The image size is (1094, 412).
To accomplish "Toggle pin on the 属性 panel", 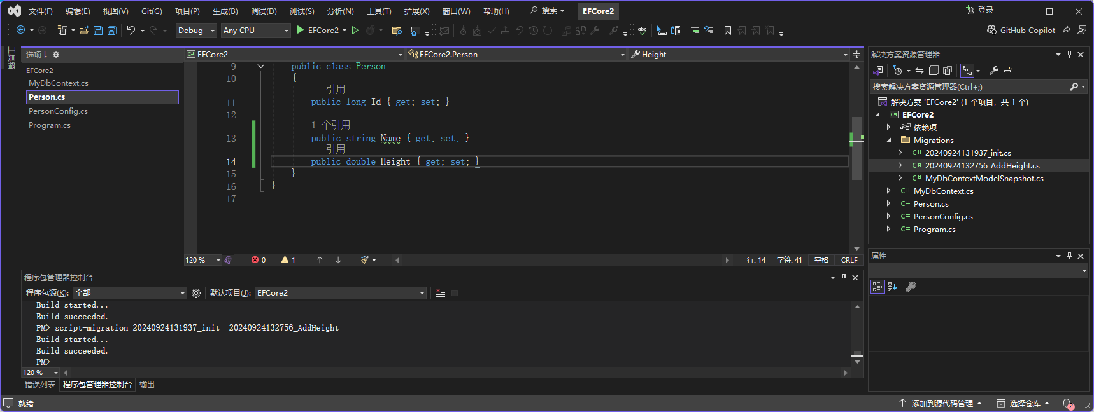I will [1069, 256].
